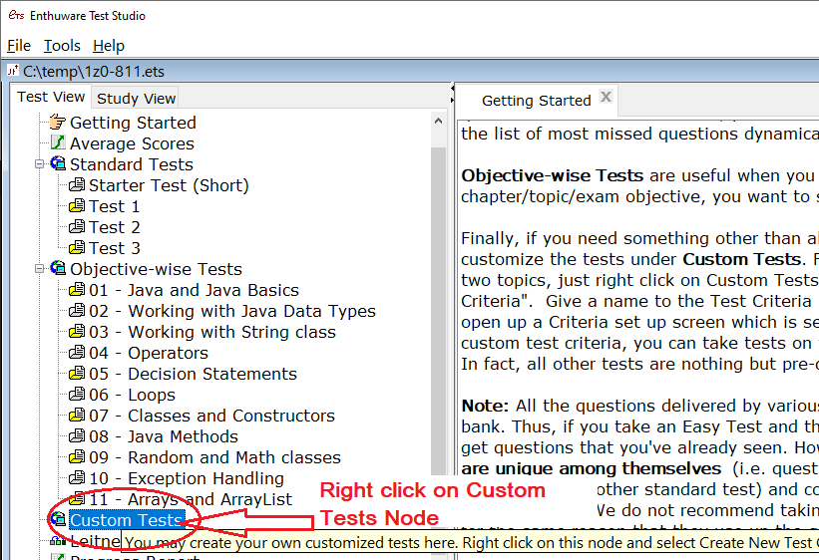Open the File menu
Viewport: 819px width, 560px height.
19,46
